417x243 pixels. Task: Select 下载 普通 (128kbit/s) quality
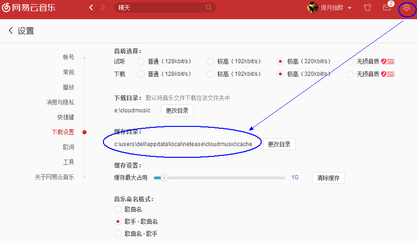click(141, 74)
